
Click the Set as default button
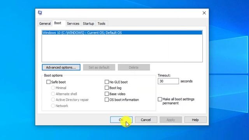(x=99, y=67)
